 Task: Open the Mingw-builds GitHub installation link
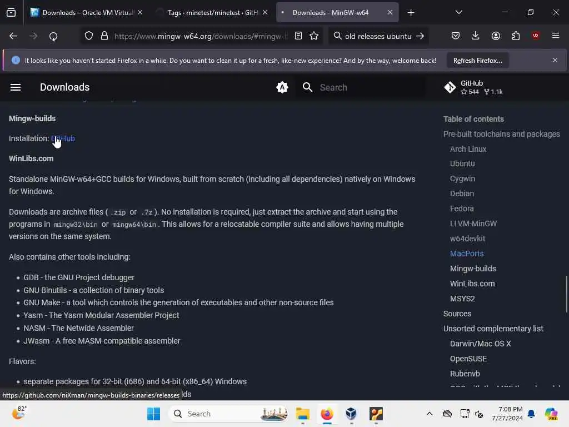[x=63, y=138]
